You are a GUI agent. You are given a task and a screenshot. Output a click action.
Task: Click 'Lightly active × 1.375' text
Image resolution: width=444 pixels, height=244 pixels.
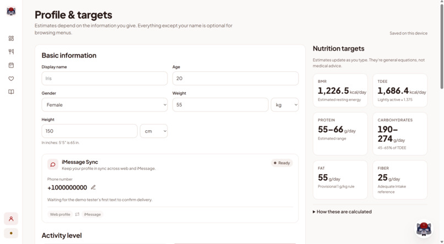[x=395, y=99]
